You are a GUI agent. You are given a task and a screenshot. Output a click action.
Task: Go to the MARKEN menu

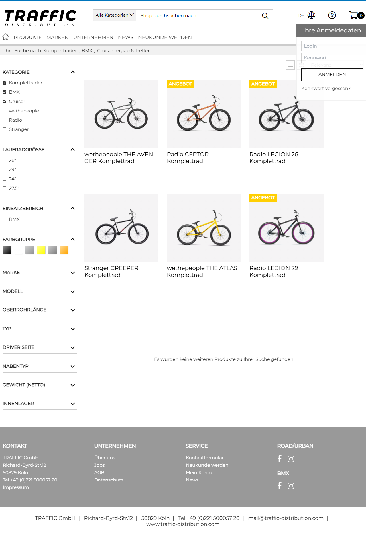click(x=57, y=37)
